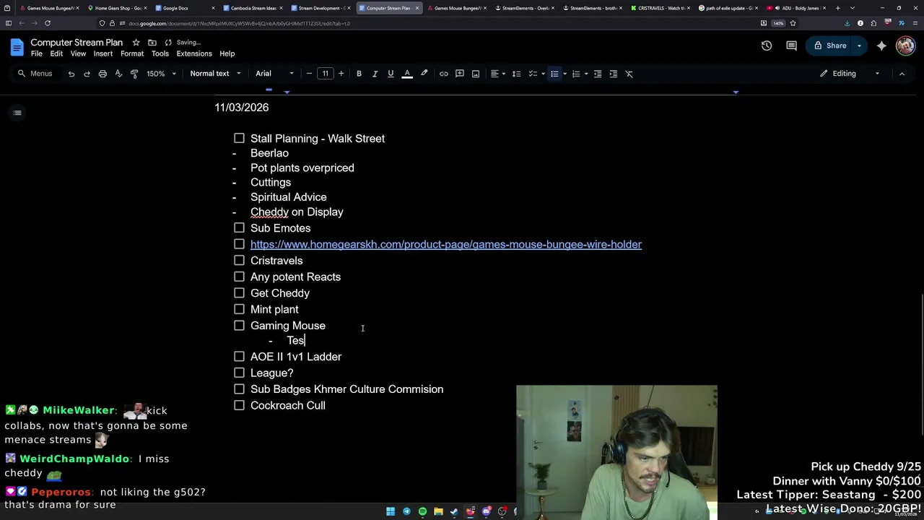Open the zoom level 150% dropdown
The height and width of the screenshot is (520, 924).
[x=161, y=74]
